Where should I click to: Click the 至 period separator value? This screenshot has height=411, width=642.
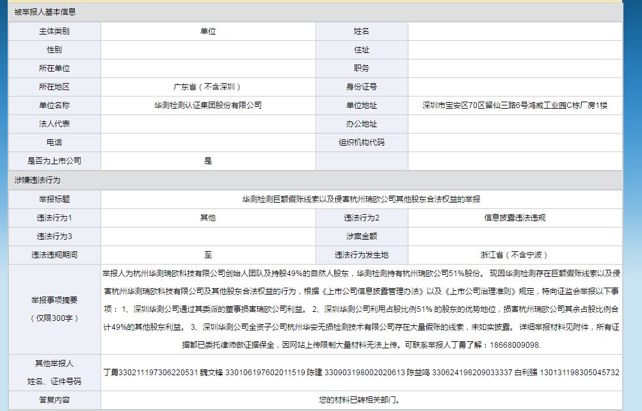[208, 255]
